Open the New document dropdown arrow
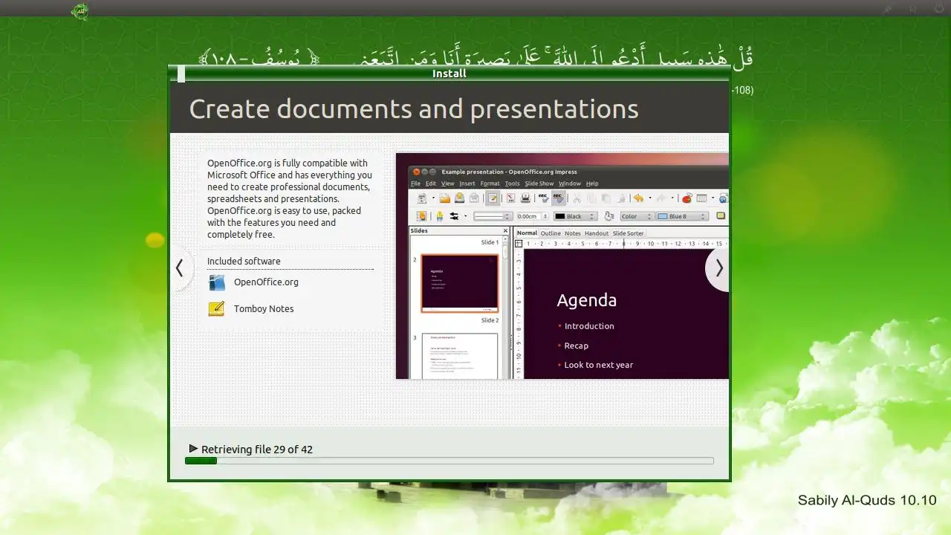Screen dimensions: 951x535 click(433, 198)
